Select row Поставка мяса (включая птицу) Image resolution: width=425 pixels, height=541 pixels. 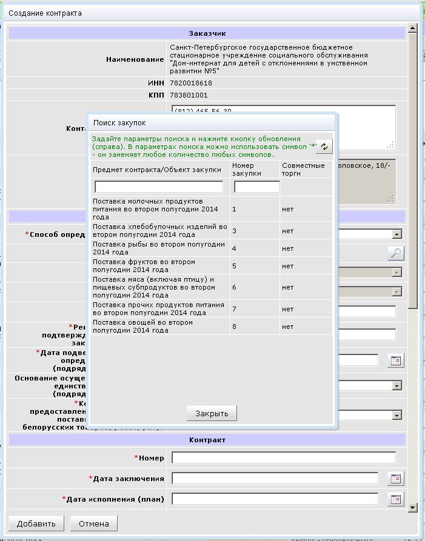pos(212,287)
